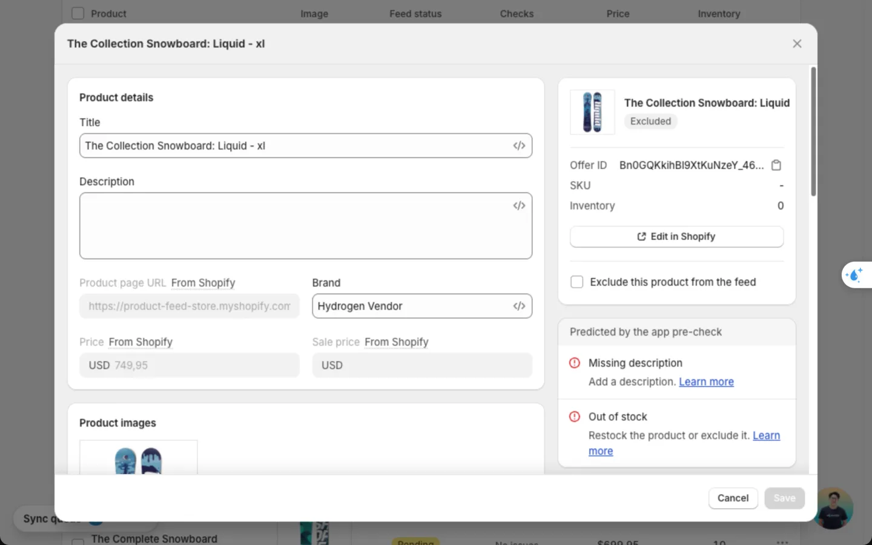Click the code icon in Title field
Screen dimensions: 872x545
(519, 145)
